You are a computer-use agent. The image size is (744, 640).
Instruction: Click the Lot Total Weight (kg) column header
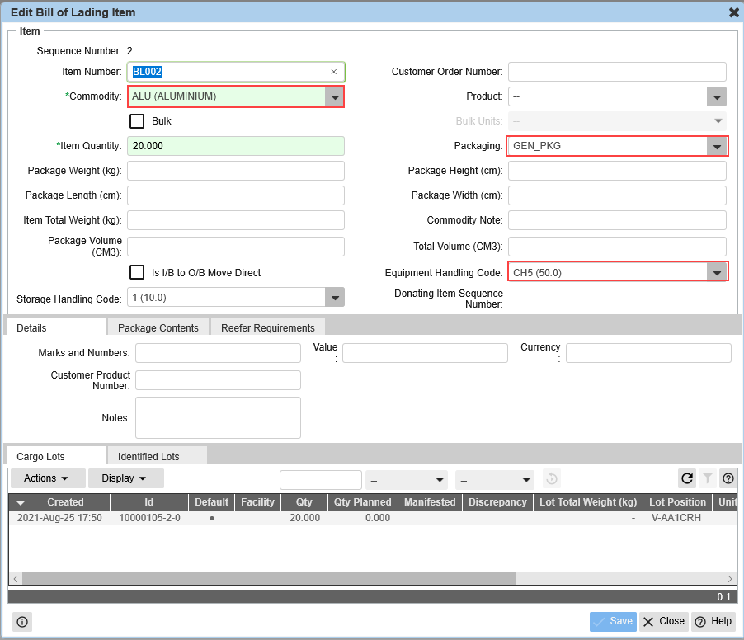click(x=588, y=502)
